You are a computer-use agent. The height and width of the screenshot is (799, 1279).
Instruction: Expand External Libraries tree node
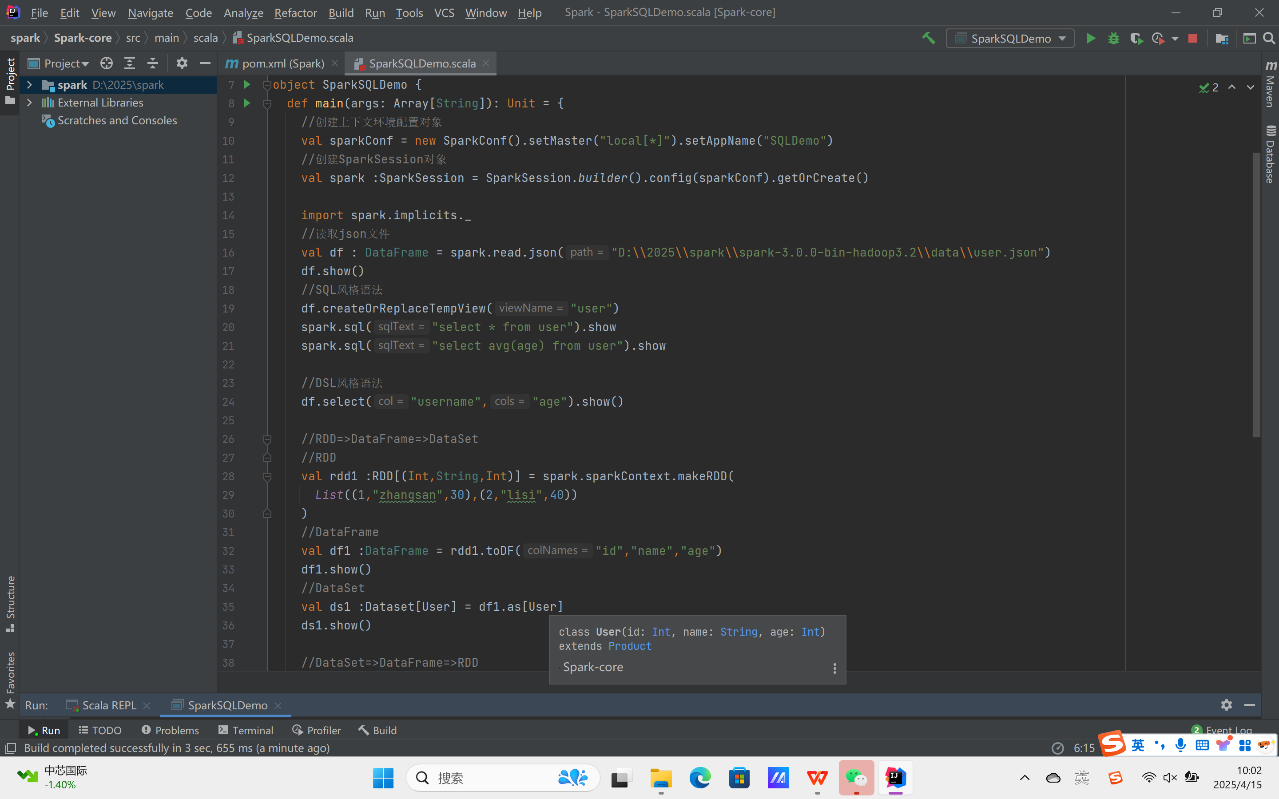point(30,103)
